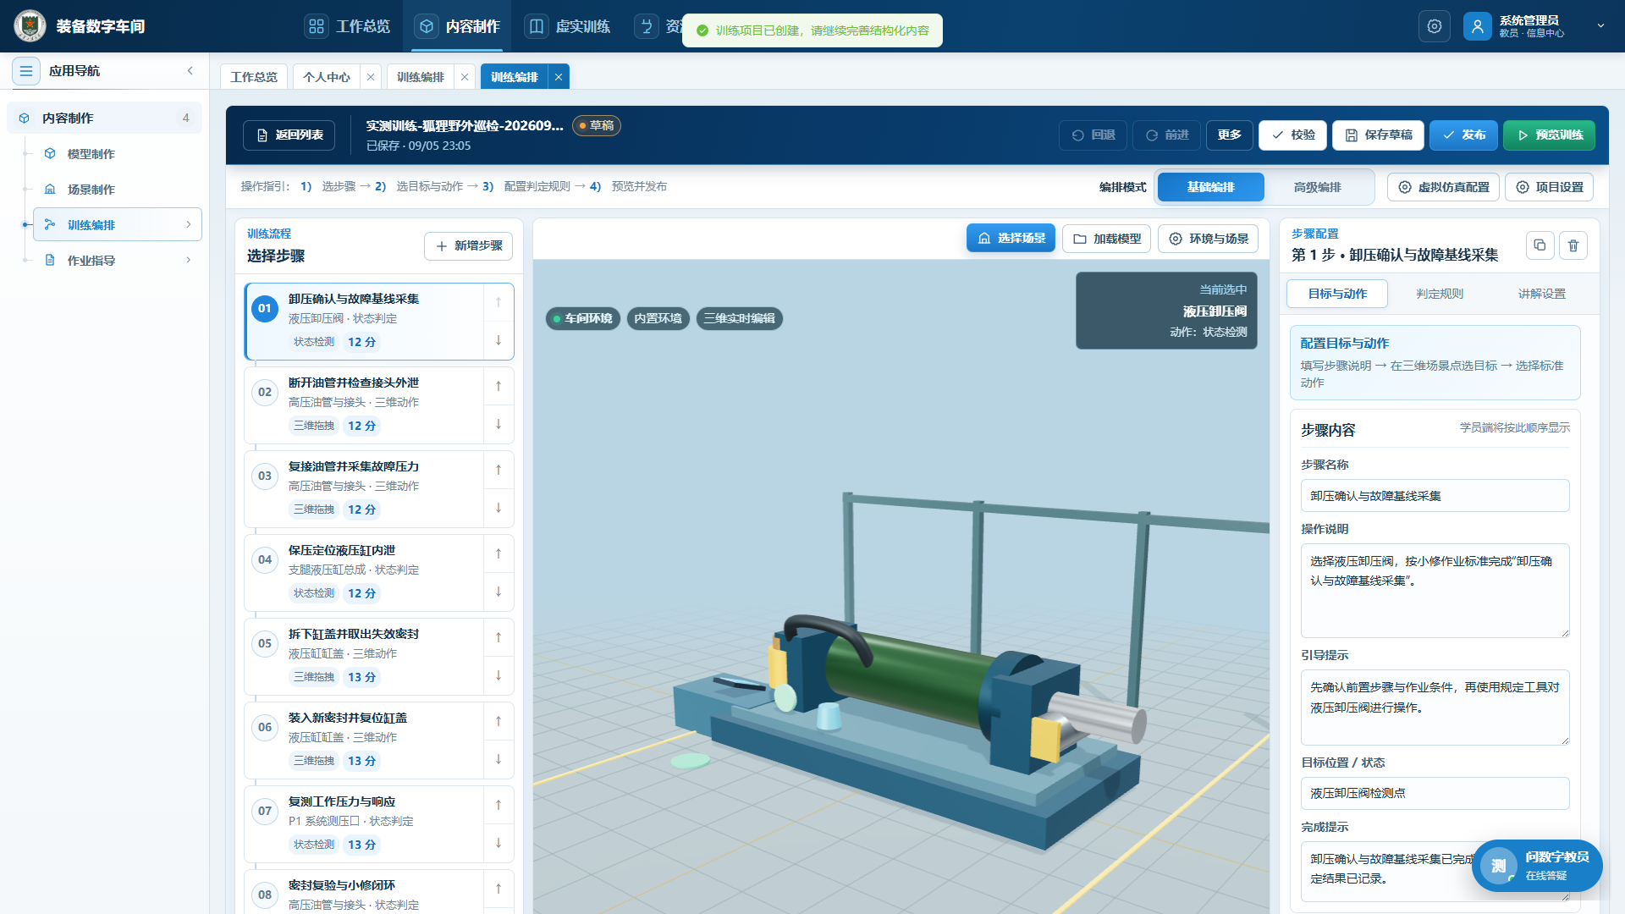Click the copy step icon
This screenshot has height=914, width=1625.
coord(1540,245)
